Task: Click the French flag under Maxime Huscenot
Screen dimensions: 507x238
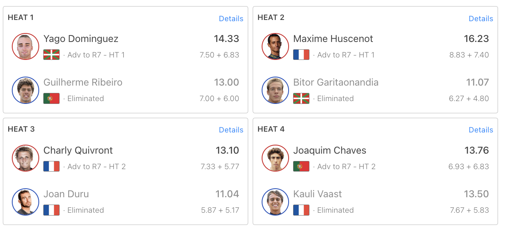Action: 301,55
